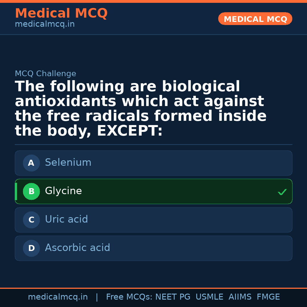Click the Ascorbic acid answer text

click(x=77, y=248)
